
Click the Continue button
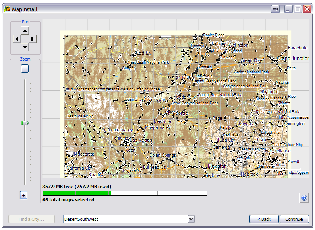click(294, 219)
